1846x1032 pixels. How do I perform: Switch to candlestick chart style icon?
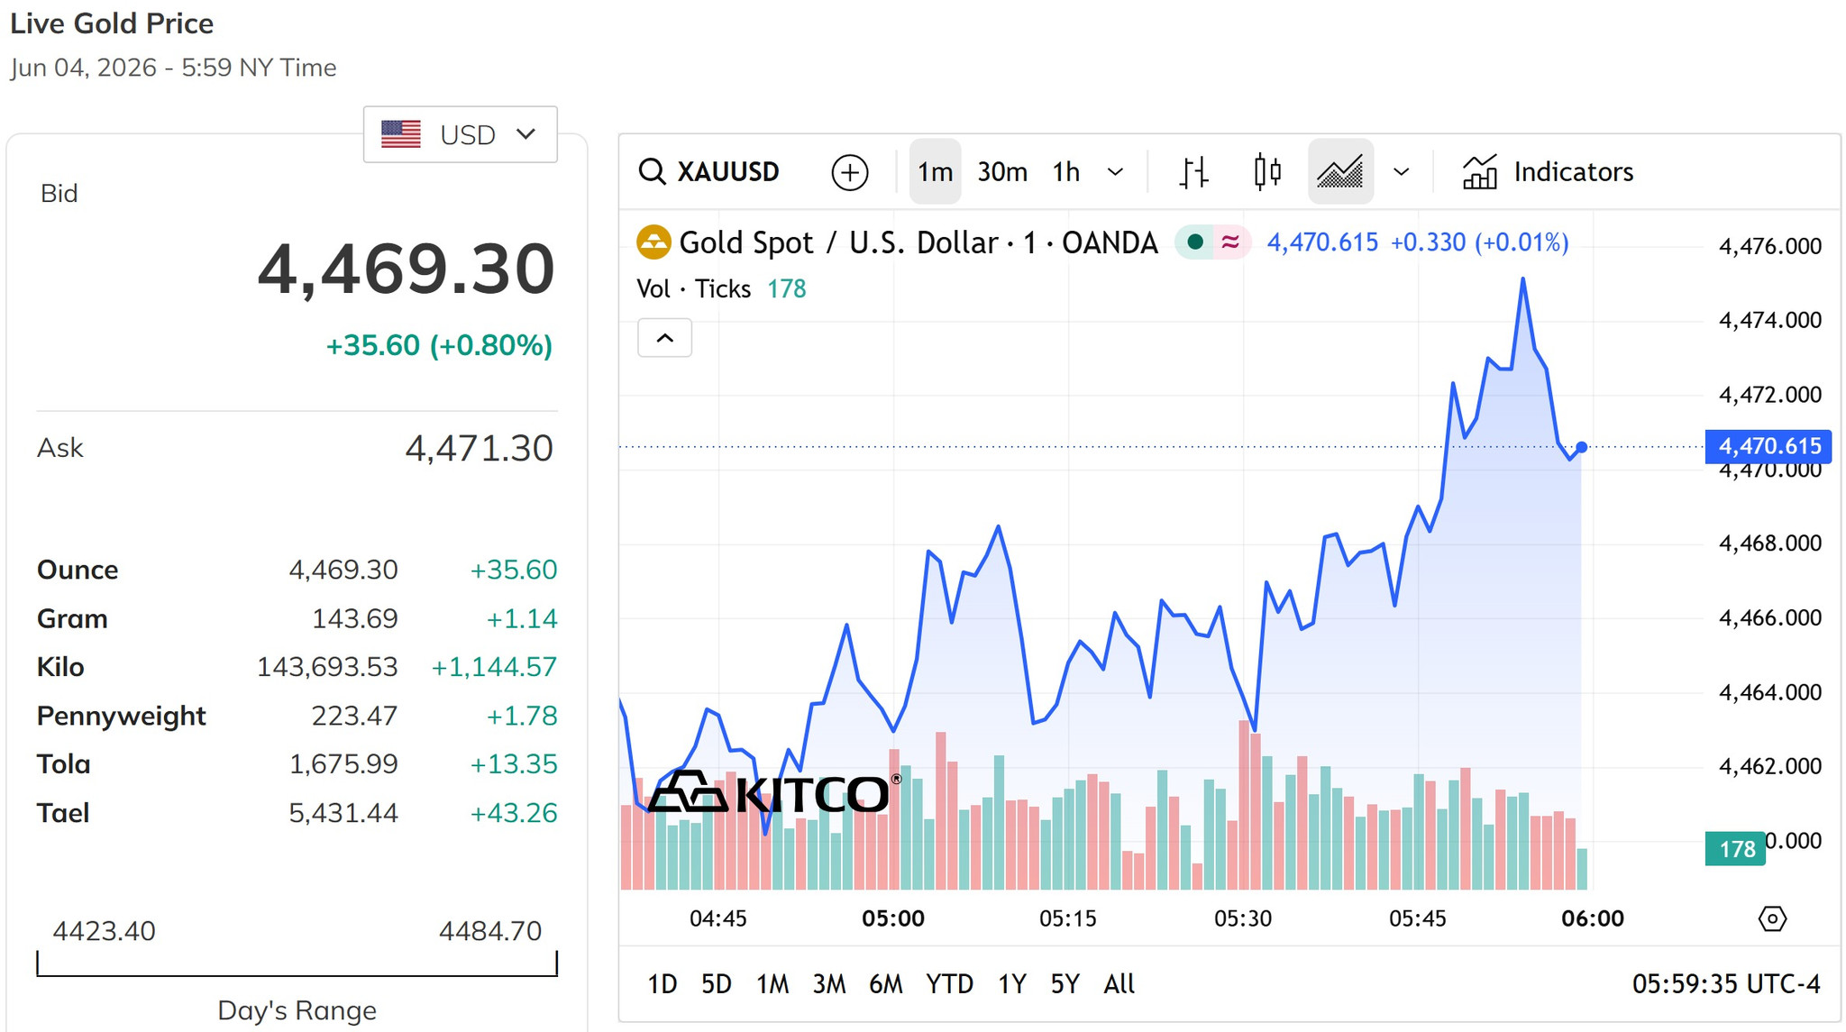pyautogui.click(x=1267, y=171)
